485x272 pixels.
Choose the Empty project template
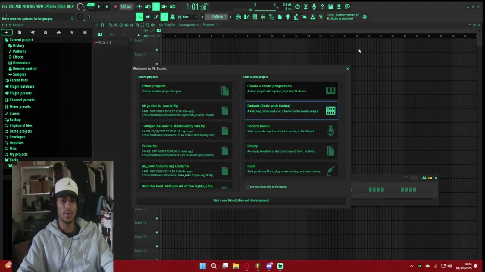(291, 150)
